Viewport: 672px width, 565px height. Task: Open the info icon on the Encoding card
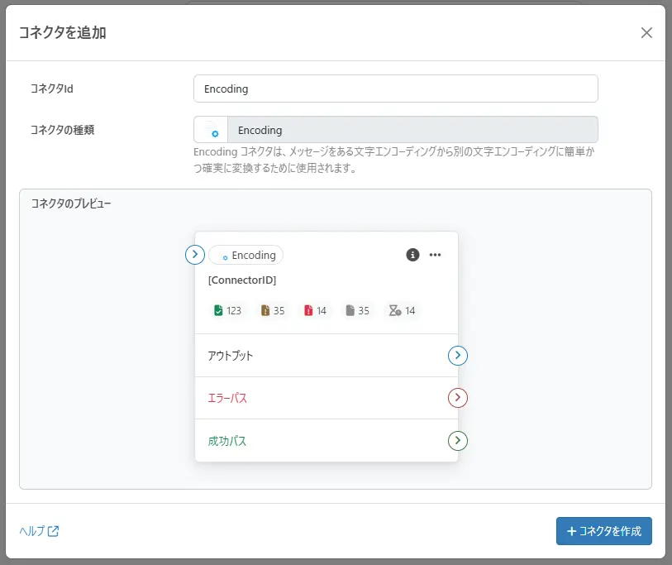[412, 255]
